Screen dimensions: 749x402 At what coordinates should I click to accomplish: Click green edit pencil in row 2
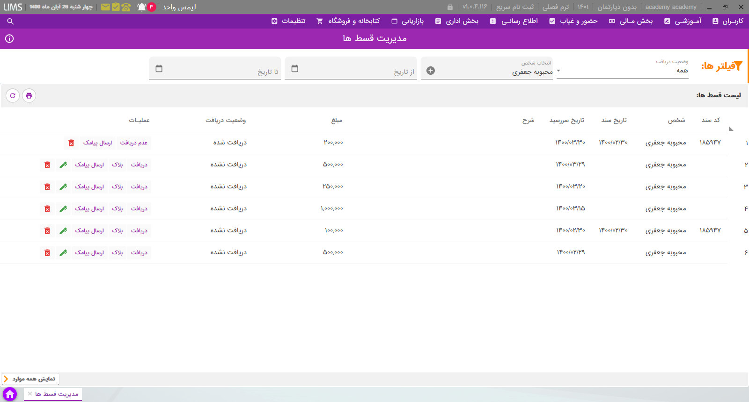[x=63, y=165]
